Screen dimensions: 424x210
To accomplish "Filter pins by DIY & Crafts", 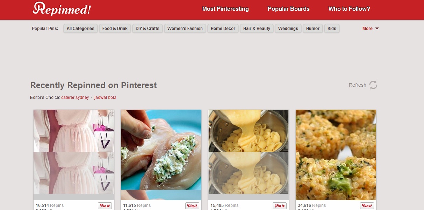I will [148, 29].
